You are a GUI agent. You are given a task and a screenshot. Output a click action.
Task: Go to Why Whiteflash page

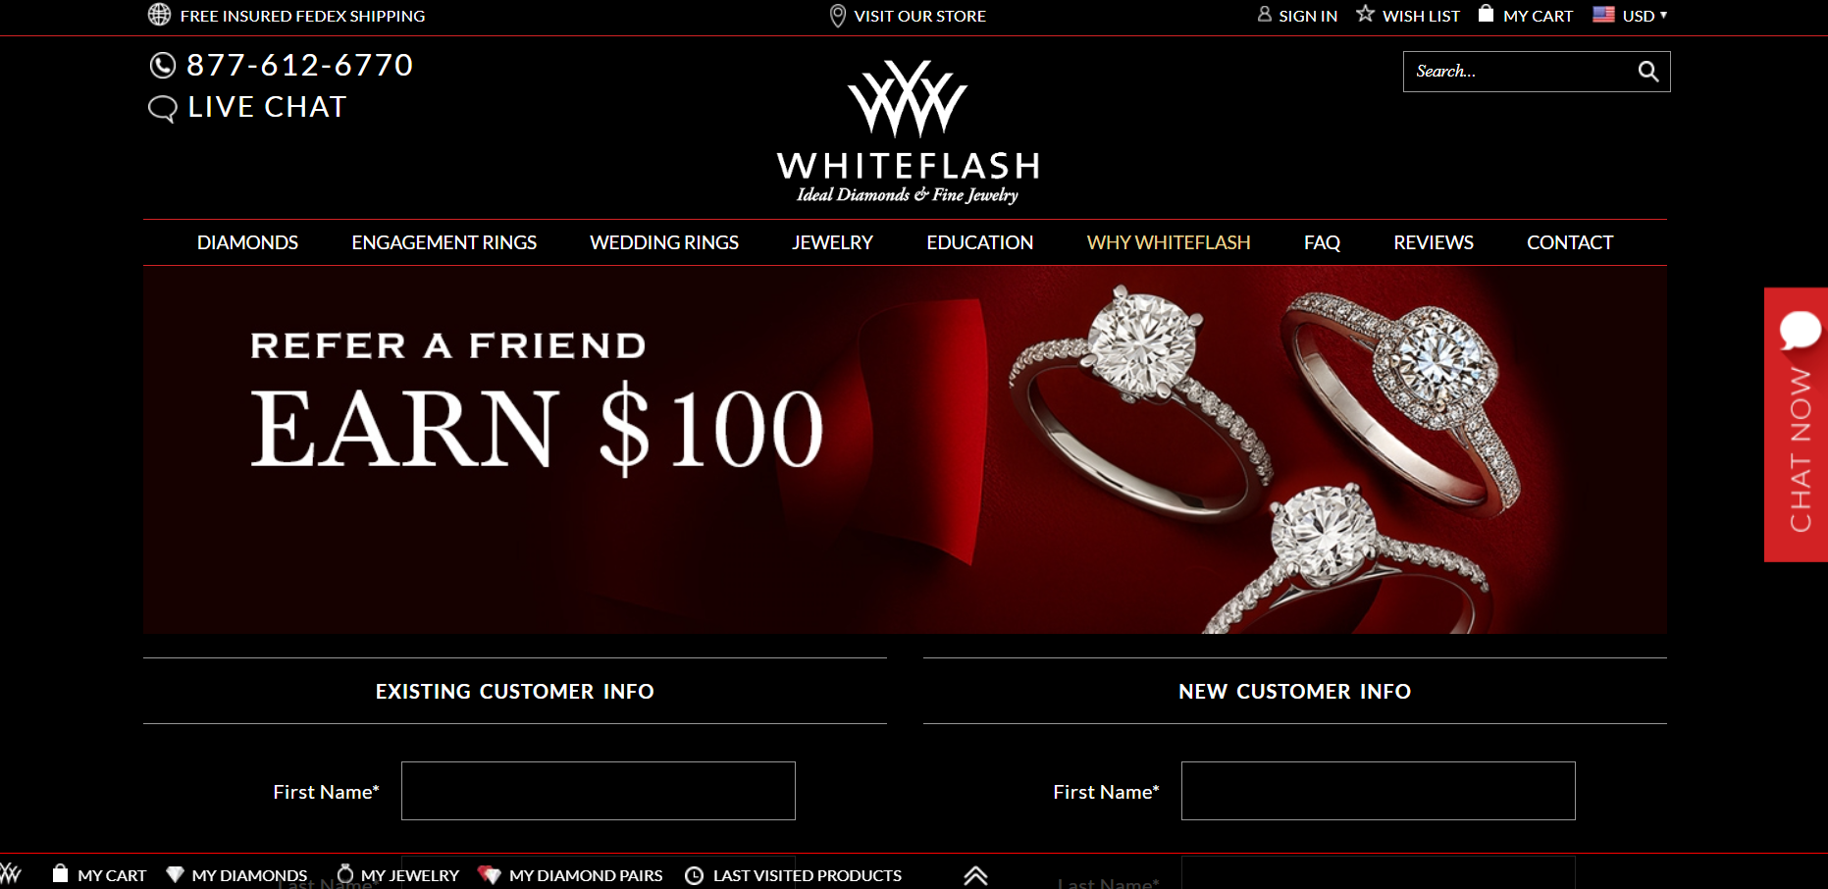[1168, 242]
